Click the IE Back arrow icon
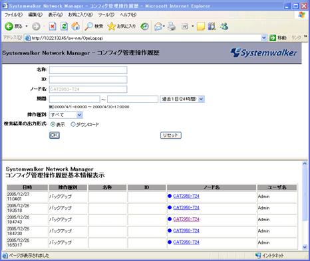The width and height of the screenshot is (310, 261). (9, 27)
